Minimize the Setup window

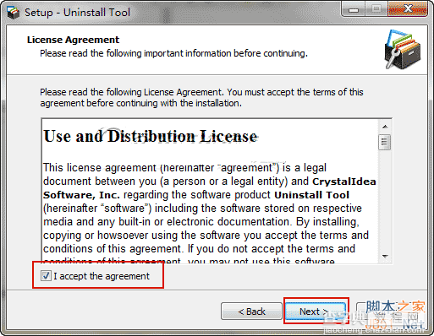pyautogui.click(x=354, y=10)
